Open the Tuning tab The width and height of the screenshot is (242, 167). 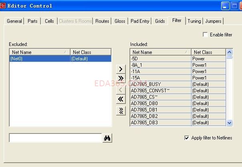click(x=194, y=21)
